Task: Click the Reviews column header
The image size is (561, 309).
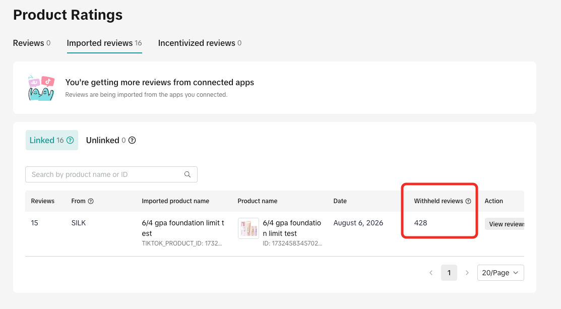Action: [42, 201]
